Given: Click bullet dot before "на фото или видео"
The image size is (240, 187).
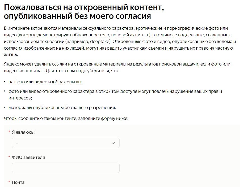Looking at the screenshot, I should [5, 82].
